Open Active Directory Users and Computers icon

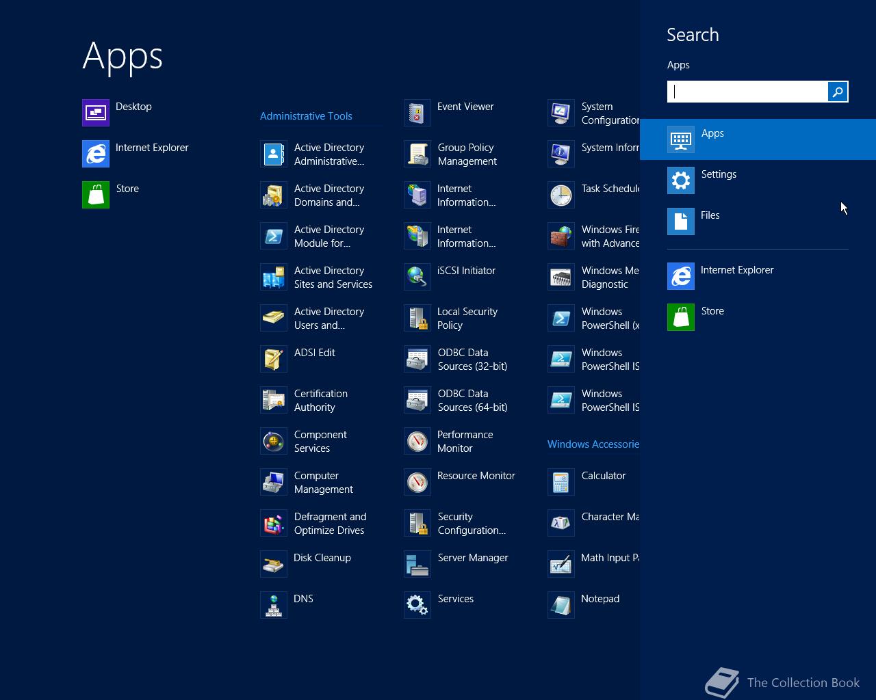point(274,318)
